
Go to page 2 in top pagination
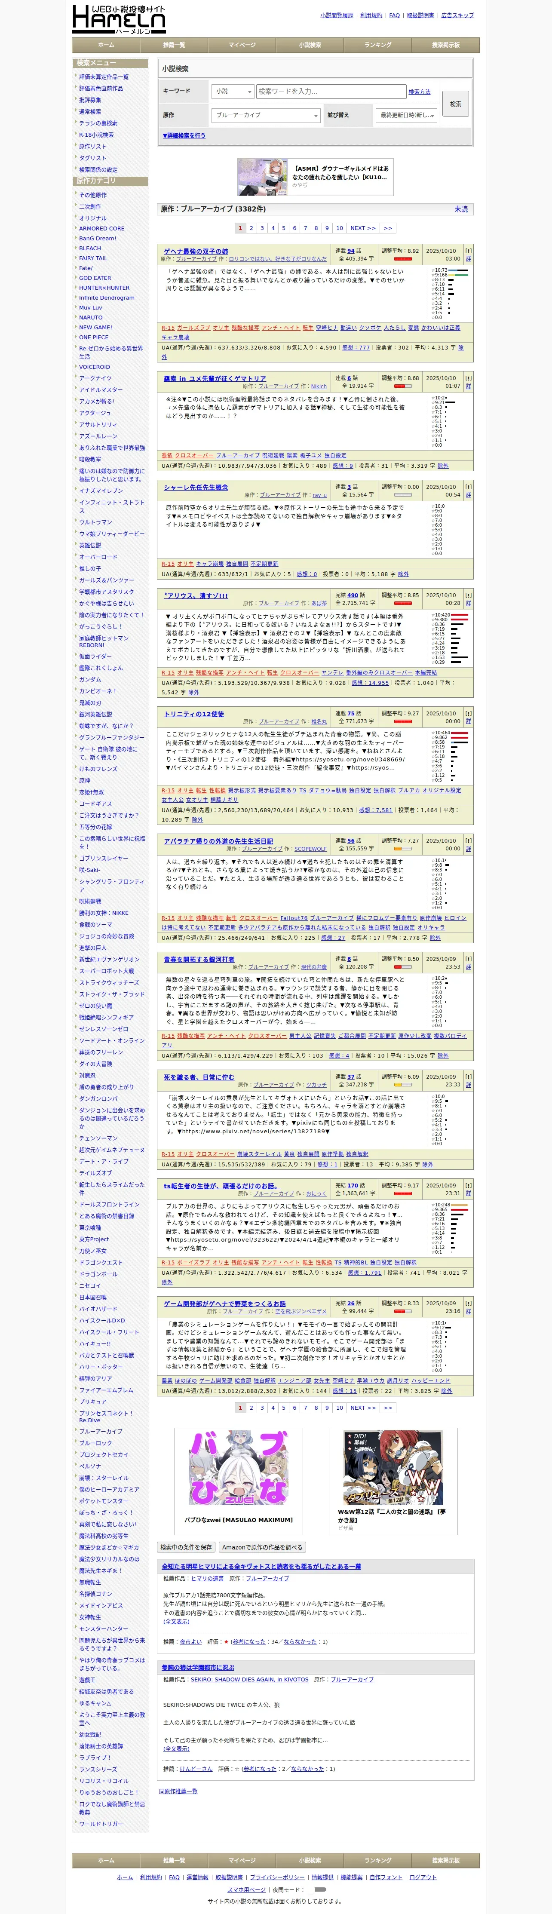point(251,228)
